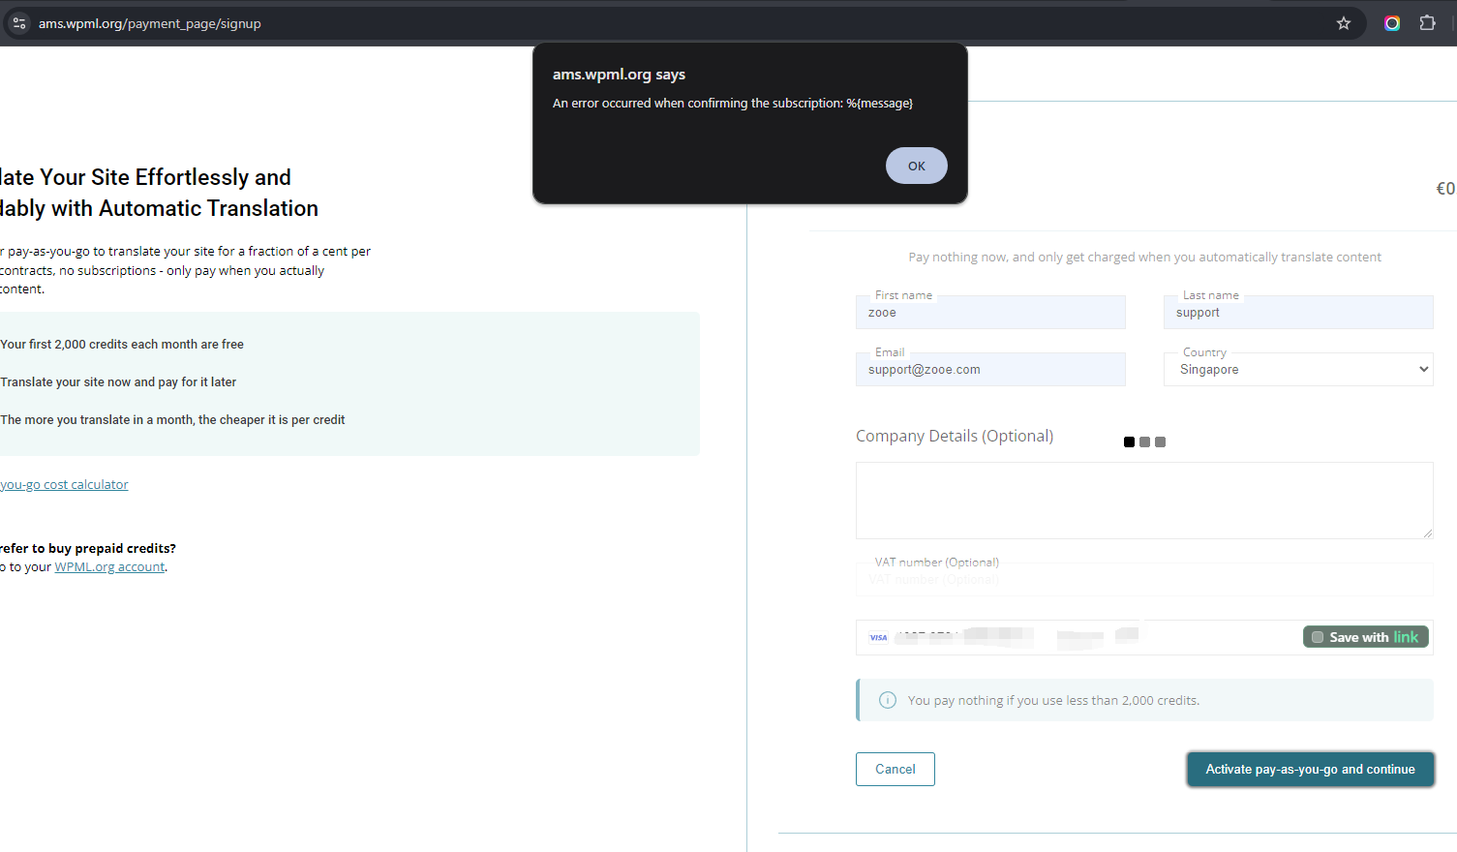1457x852 pixels.
Task: Click the 'Company Details (Optional)' heading
Action: (955, 436)
